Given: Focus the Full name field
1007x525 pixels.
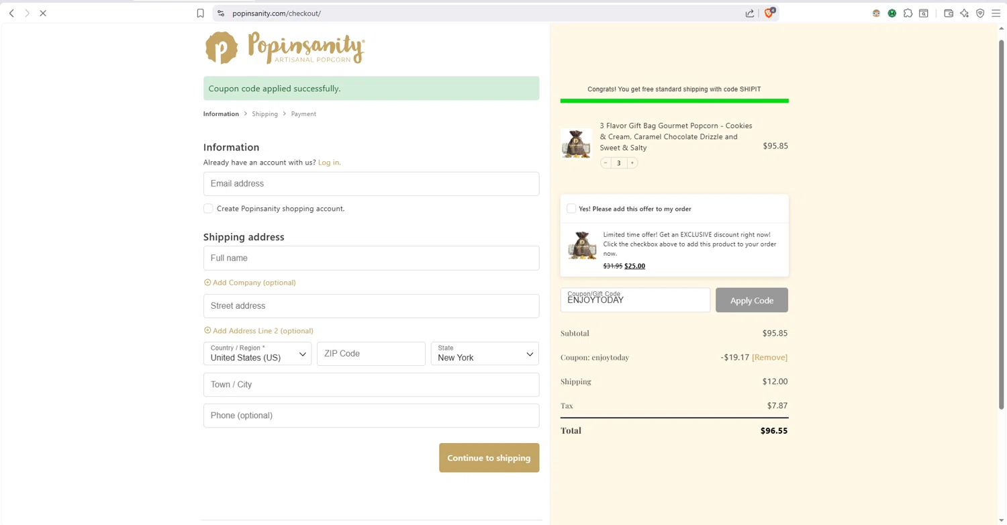Looking at the screenshot, I should point(371,258).
